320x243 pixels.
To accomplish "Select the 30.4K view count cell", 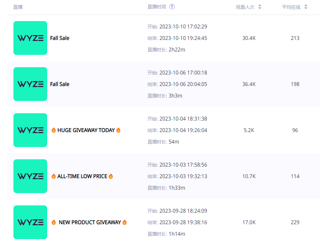I will pos(249,38).
